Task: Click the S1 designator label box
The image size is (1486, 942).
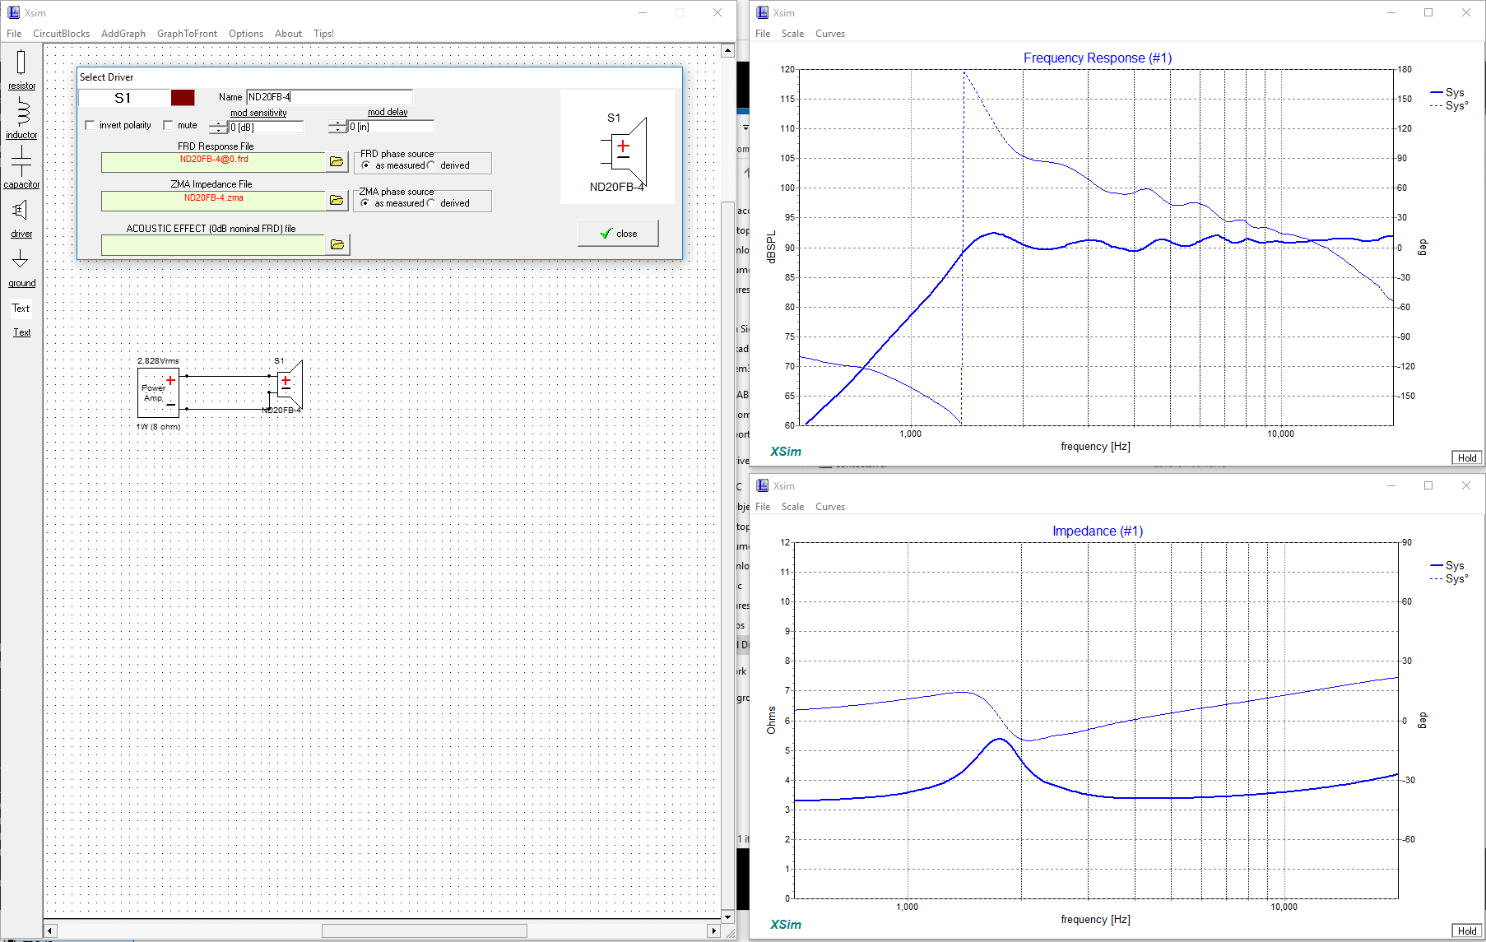Action: [x=123, y=98]
